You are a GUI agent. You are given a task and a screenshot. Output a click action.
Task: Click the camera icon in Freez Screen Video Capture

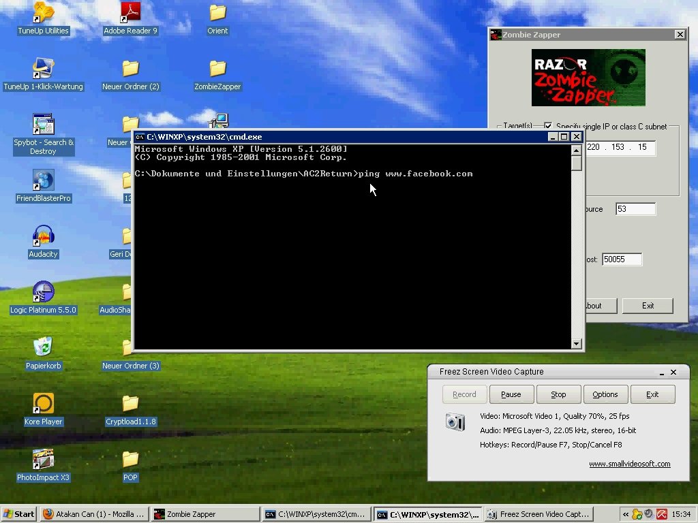coord(455,421)
